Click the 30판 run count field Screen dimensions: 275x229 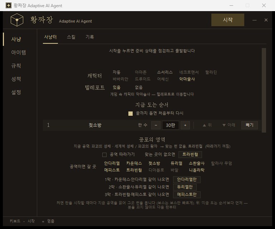171,125
